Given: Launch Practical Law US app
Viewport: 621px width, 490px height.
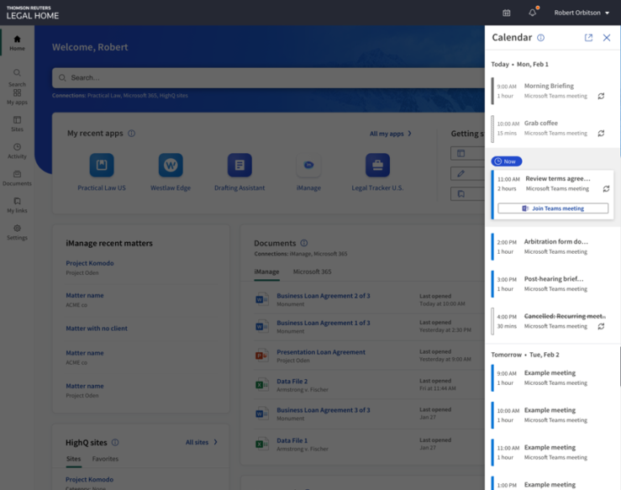Looking at the screenshot, I should point(102,172).
